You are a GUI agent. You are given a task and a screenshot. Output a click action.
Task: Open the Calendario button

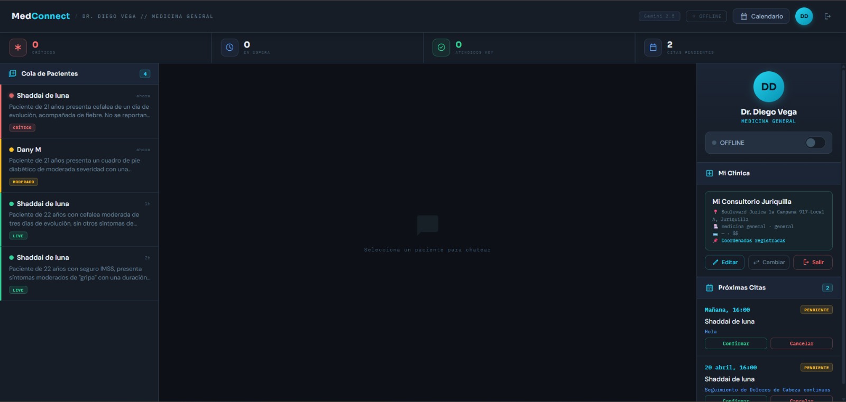(761, 16)
